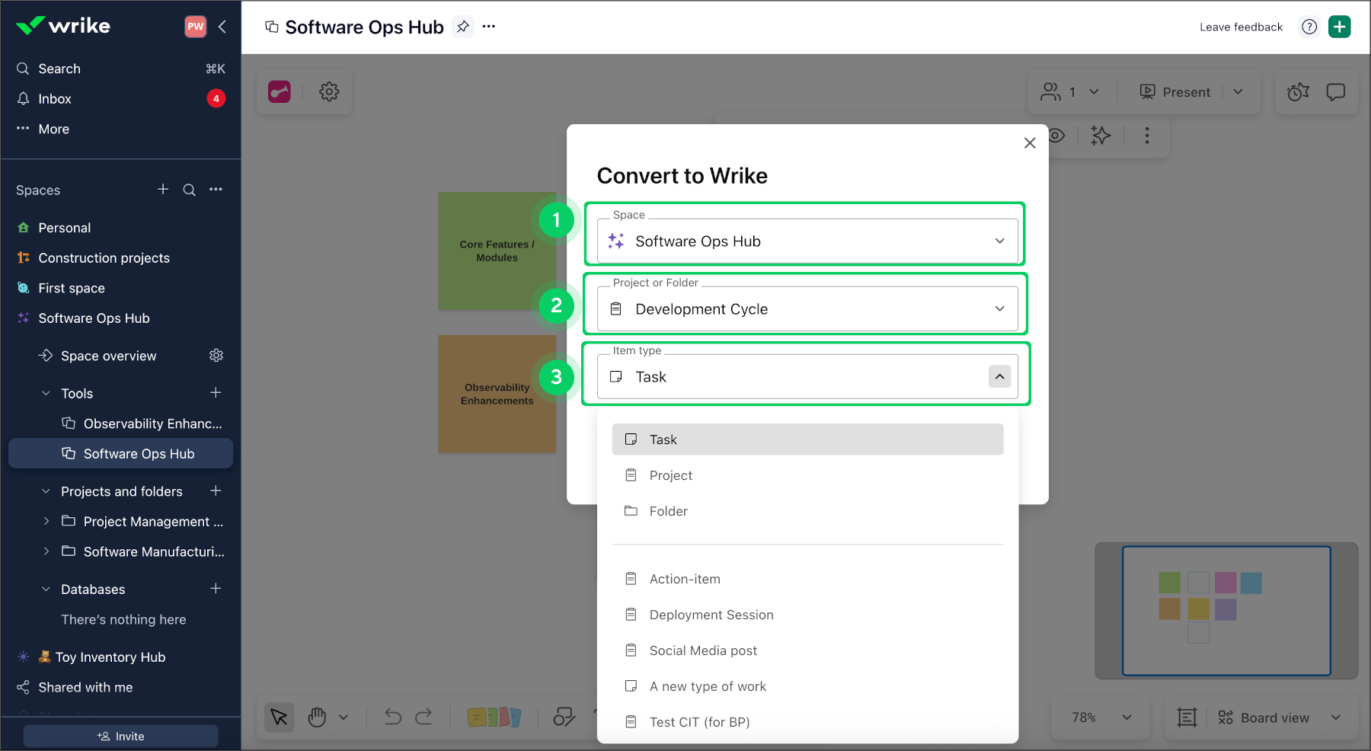Open the Inbox showing 4 notifications

54,98
